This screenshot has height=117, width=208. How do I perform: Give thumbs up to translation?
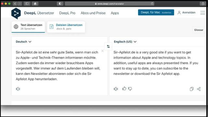click(x=124, y=88)
